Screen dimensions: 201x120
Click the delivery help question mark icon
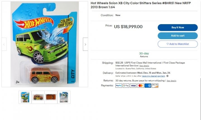tap(167, 76)
